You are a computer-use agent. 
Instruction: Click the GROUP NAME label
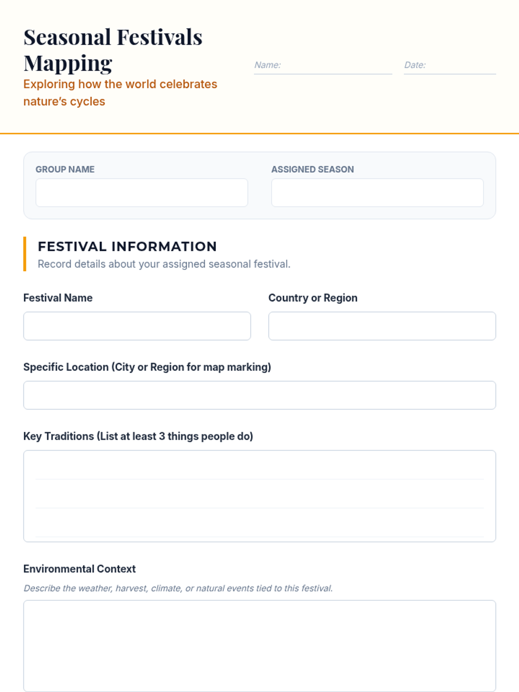tap(65, 169)
